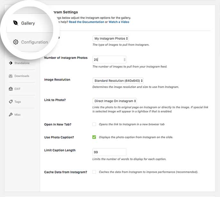Click the Use Photo Caption? label

pos(59,137)
